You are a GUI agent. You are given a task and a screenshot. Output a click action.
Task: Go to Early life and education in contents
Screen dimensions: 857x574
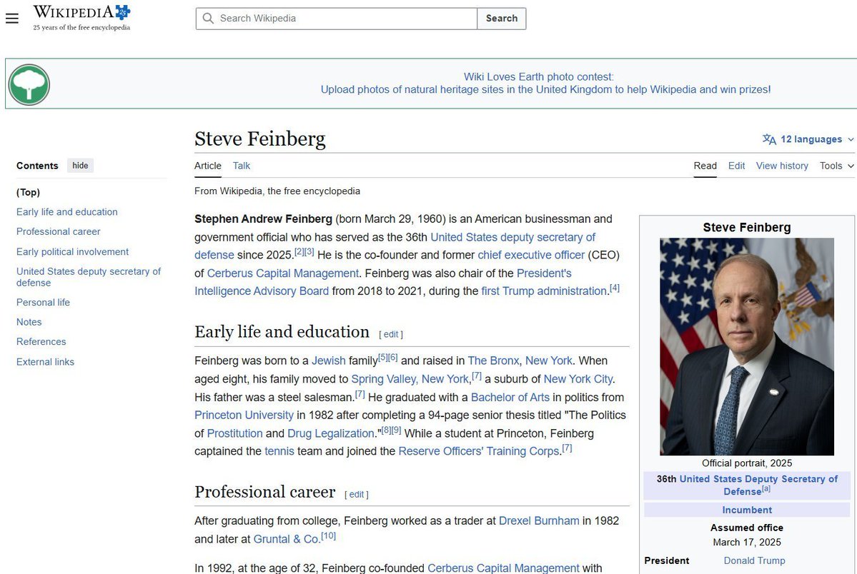point(66,212)
